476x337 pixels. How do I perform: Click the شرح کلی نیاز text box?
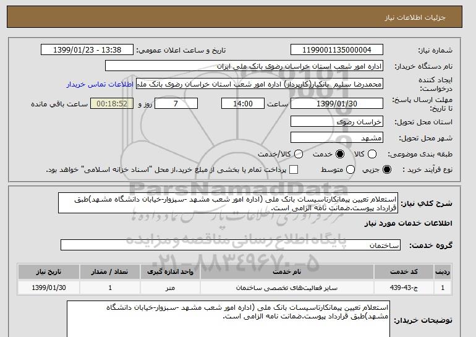(228, 203)
